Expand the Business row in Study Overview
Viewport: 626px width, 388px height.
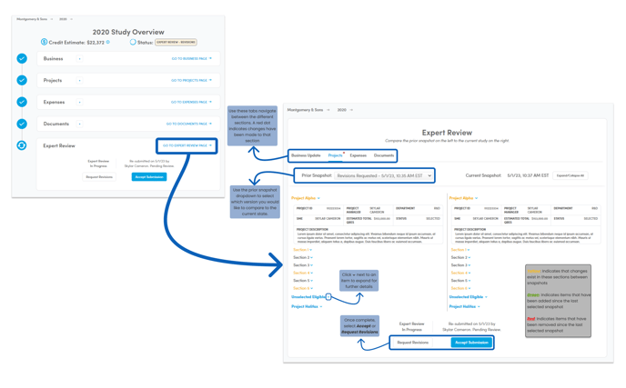79,59
